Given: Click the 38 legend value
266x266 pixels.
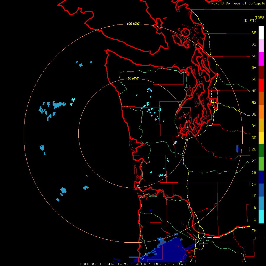Looking at the screenshot, I should point(254,114).
